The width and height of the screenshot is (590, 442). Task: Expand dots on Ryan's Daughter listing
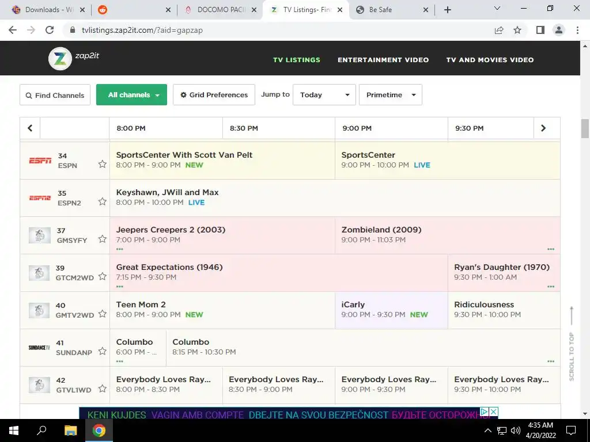coord(551,287)
